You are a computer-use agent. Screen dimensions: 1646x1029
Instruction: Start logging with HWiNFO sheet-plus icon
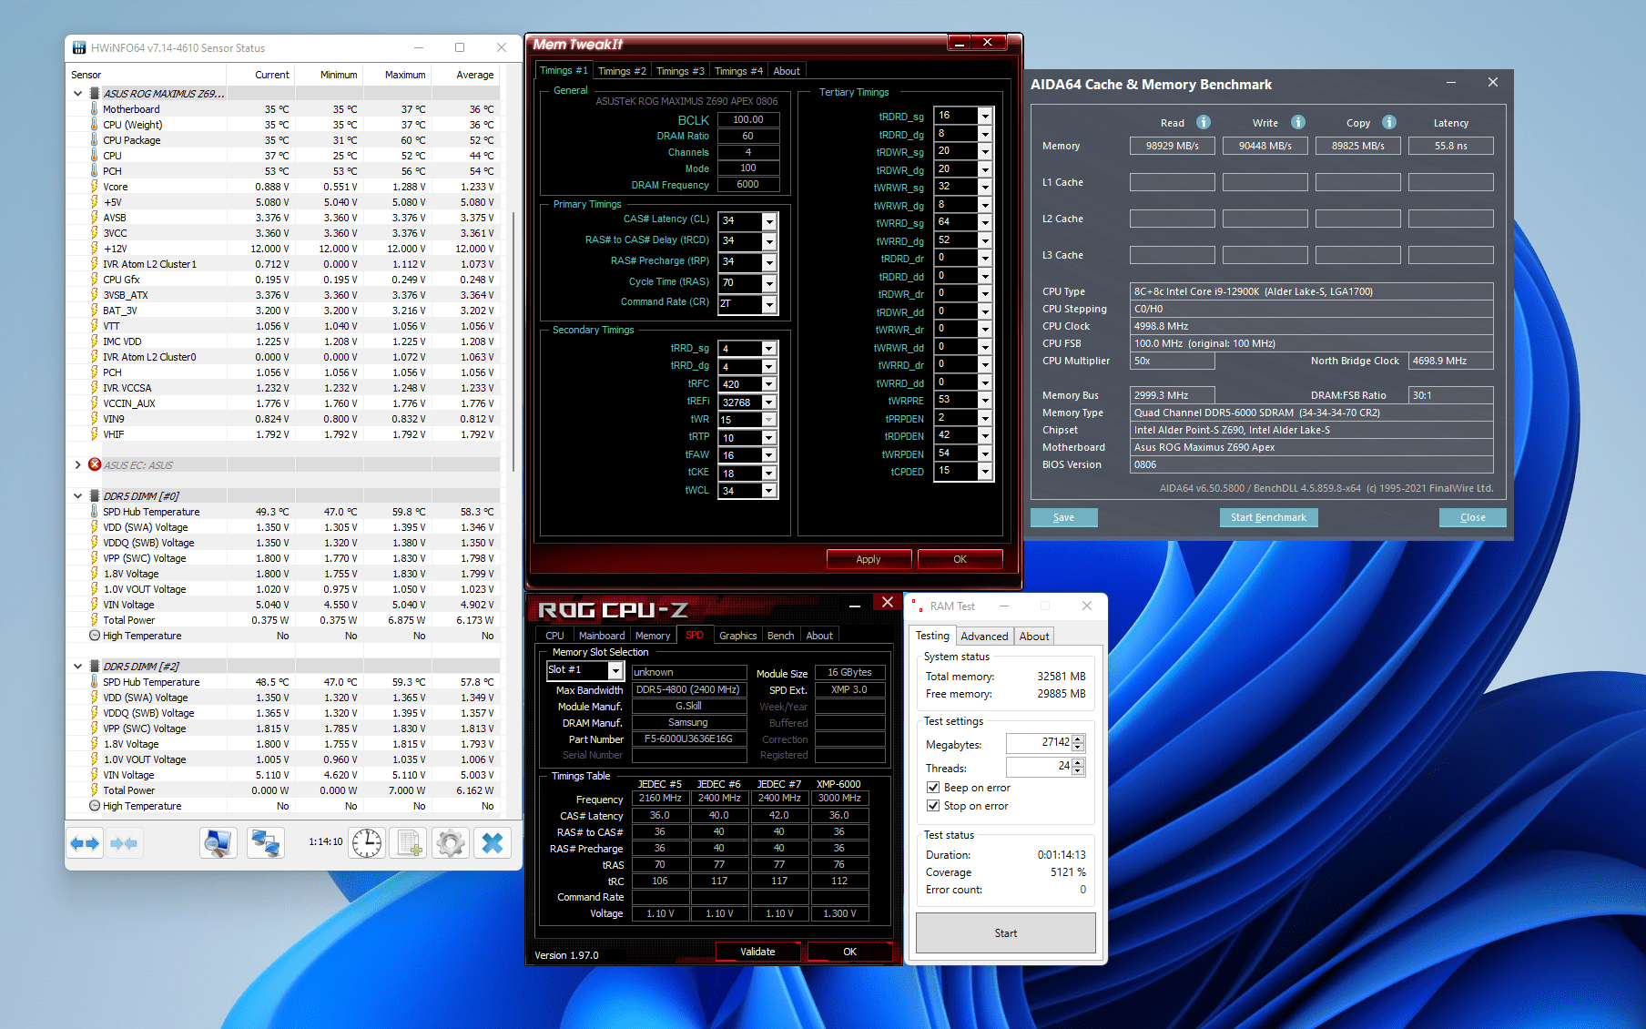pos(408,843)
